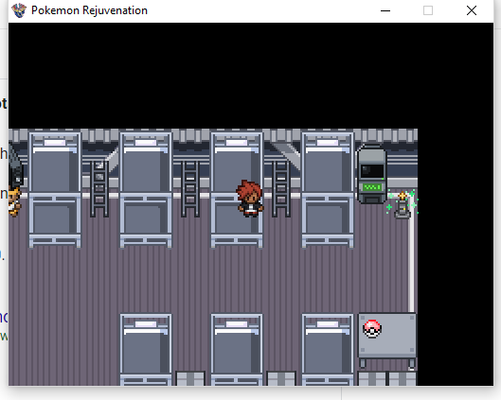Minimize the Pokemon Rejuvenation window
This screenshot has width=501, height=400.
(x=385, y=10)
